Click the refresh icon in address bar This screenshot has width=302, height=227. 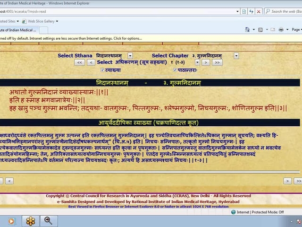[x=251, y=11]
